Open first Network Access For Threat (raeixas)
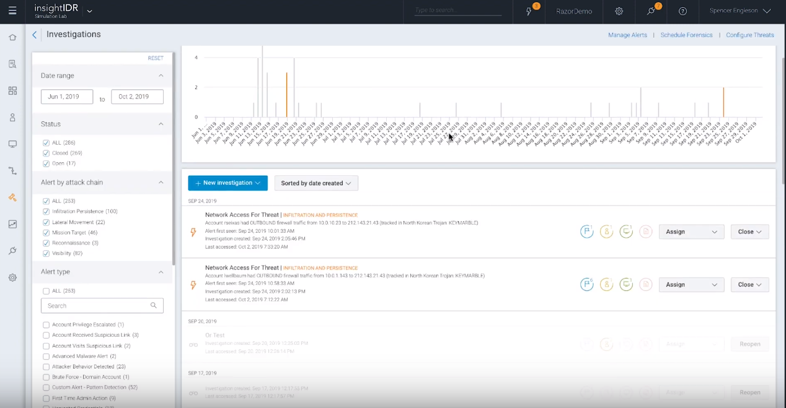 click(x=242, y=215)
